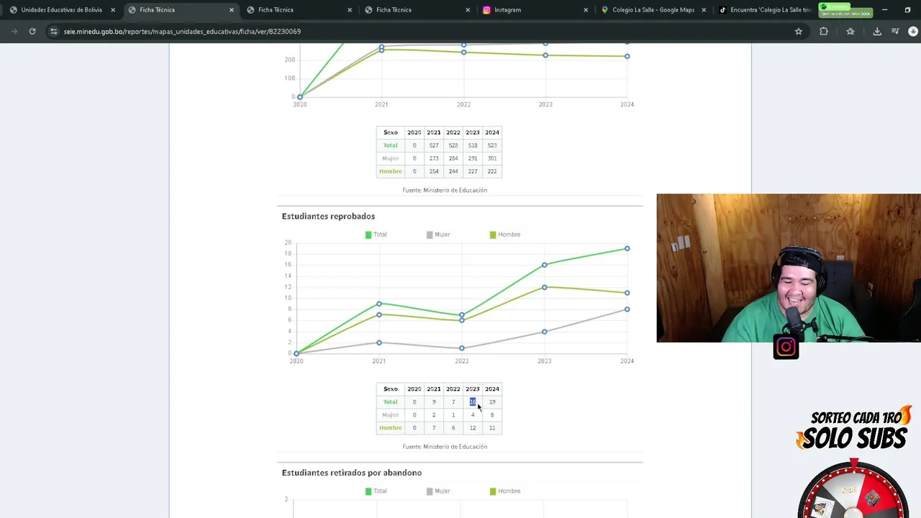Viewport: 921px width, 518px height.
Task: Select Hombre 2022 value 244
Action: [x=453, y=171]
